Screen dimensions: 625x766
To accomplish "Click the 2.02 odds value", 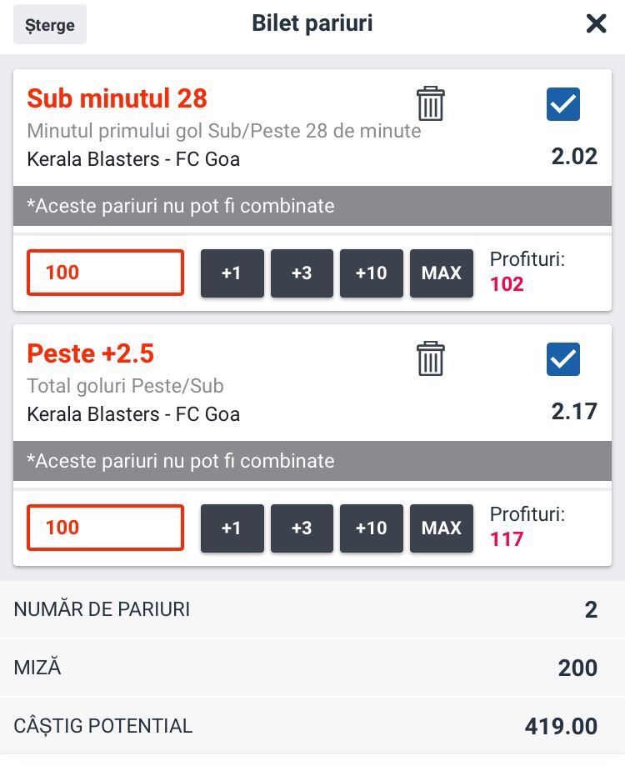I will coord(574,157).
